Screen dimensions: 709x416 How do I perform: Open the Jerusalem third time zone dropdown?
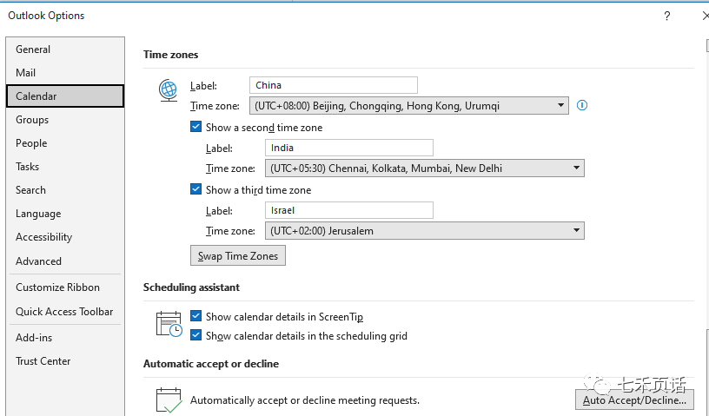[x=425, y=231]
